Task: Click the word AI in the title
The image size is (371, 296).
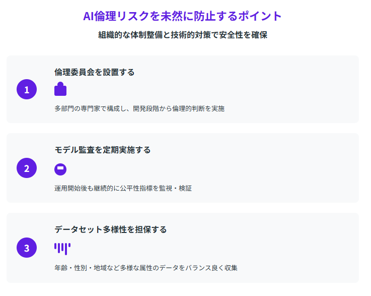Action: (x=90, y=16)
